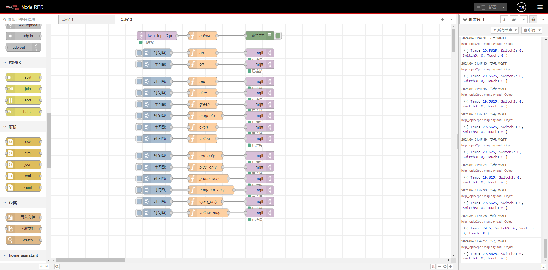This screenshot has width=548, height=270.
Task: Collapse the 解析 palette category
Action: tap(23, 127)
